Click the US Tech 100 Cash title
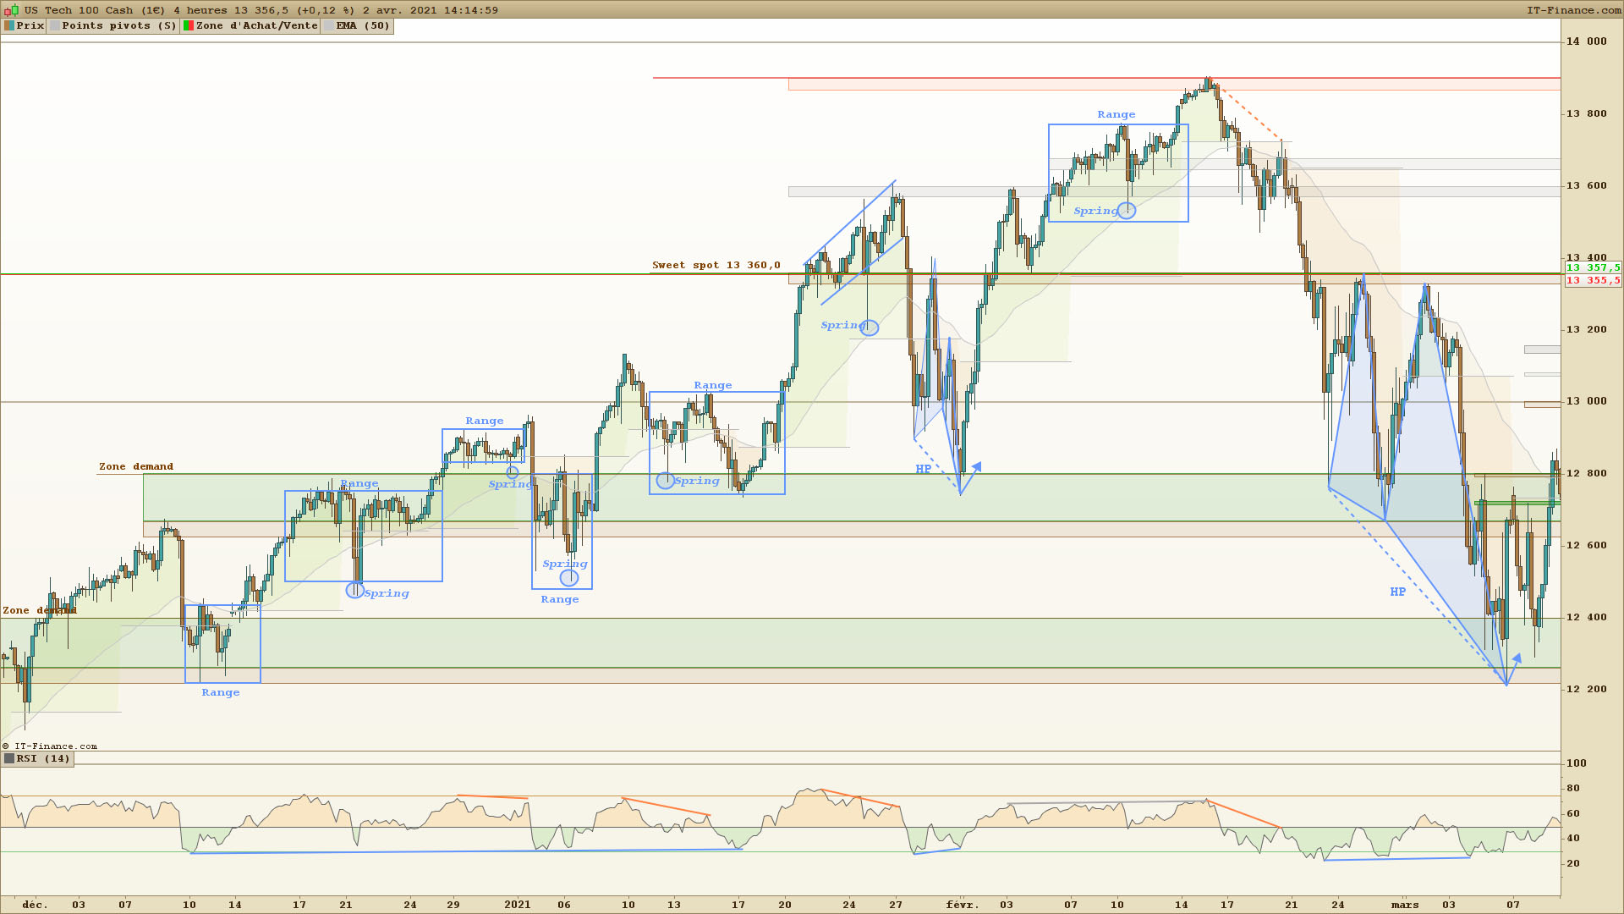 coord(79,10)
